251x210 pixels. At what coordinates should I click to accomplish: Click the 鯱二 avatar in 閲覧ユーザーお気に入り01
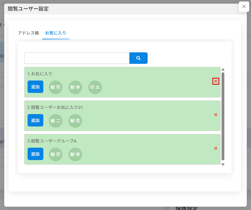pos(55,121)
